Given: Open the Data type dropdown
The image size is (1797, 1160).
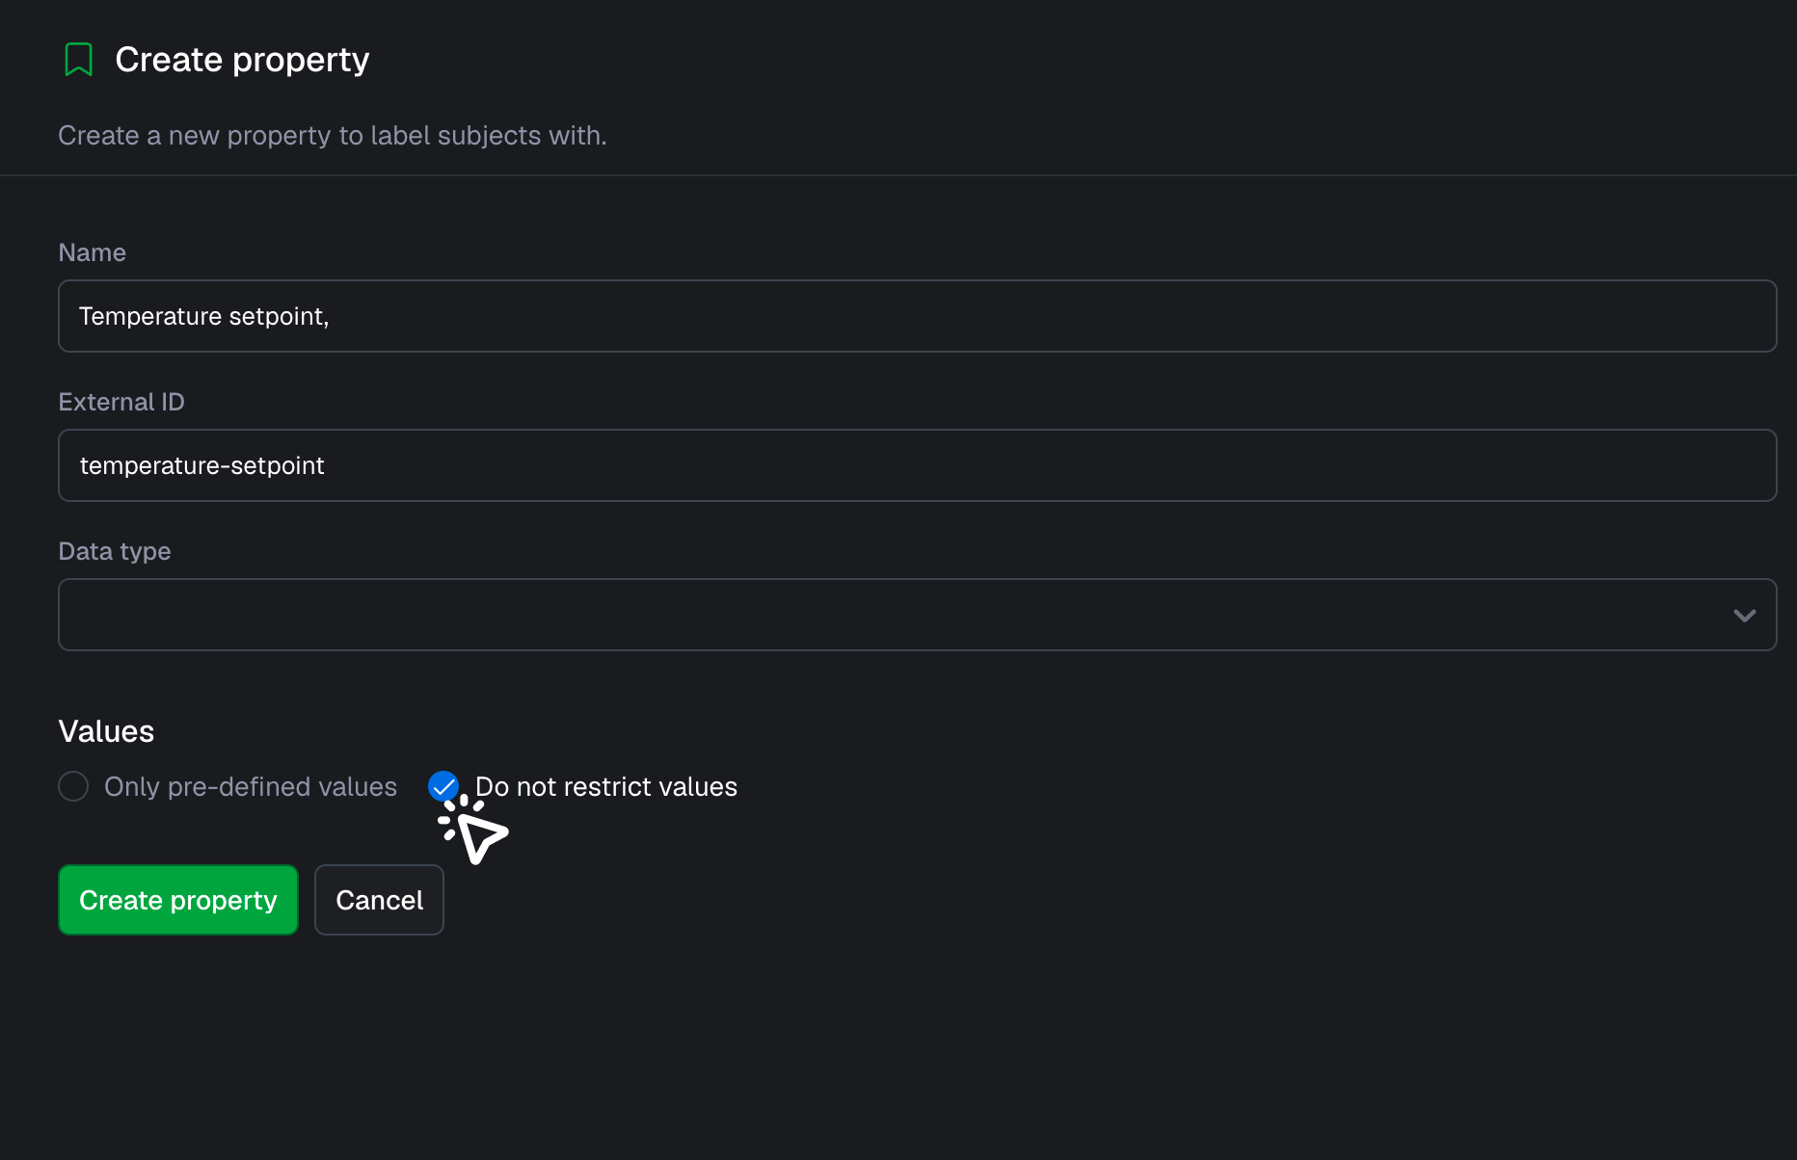Looking at the screenshot, I should [917, 615].
